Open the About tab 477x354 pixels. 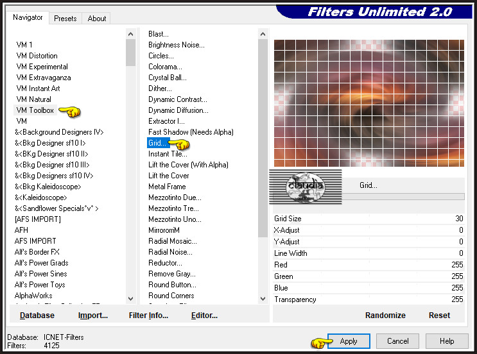tap(97, 19)
